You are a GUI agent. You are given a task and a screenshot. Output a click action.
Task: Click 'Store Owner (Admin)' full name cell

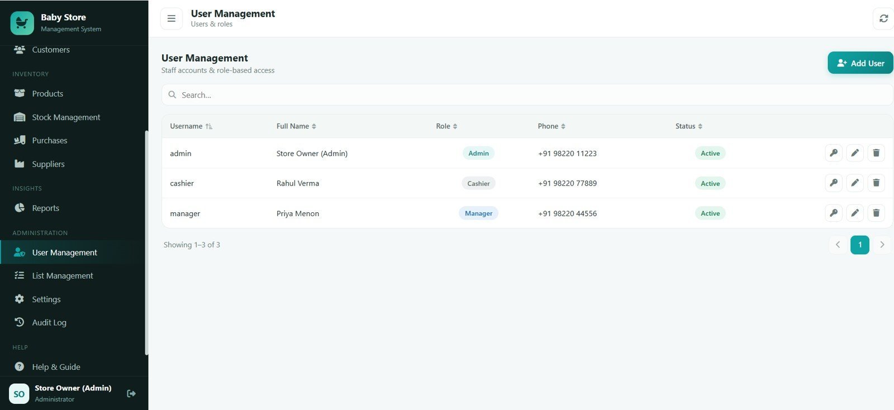312,154
